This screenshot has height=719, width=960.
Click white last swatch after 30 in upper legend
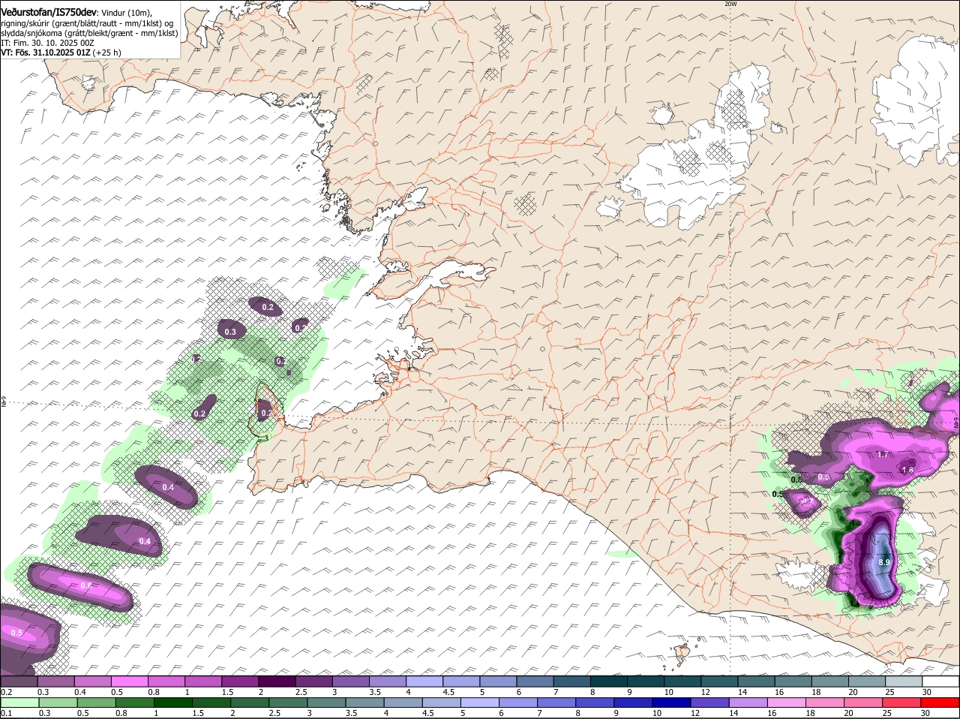pos(940,681)
